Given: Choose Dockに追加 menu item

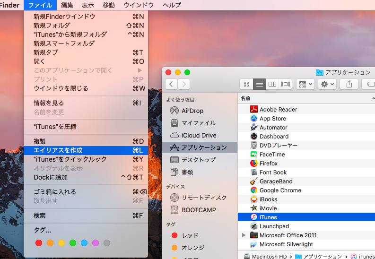Looking at the screenshot, I should 86,177.
